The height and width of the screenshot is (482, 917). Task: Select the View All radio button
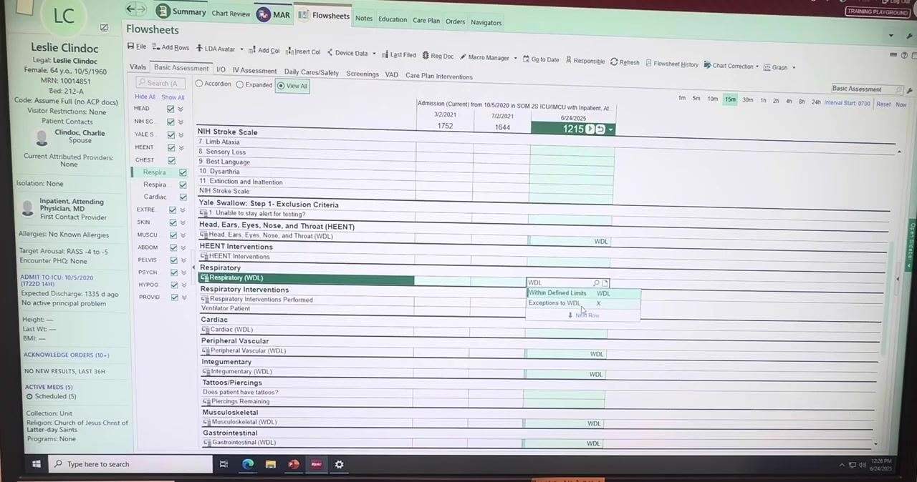pos(281,86)
